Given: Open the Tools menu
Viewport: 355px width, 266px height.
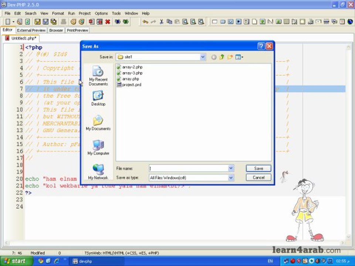Looking at the screenshot, I should [116, 13].
